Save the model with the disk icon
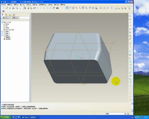This screenshot has width=149, height=119. click(x=10, y=8)
